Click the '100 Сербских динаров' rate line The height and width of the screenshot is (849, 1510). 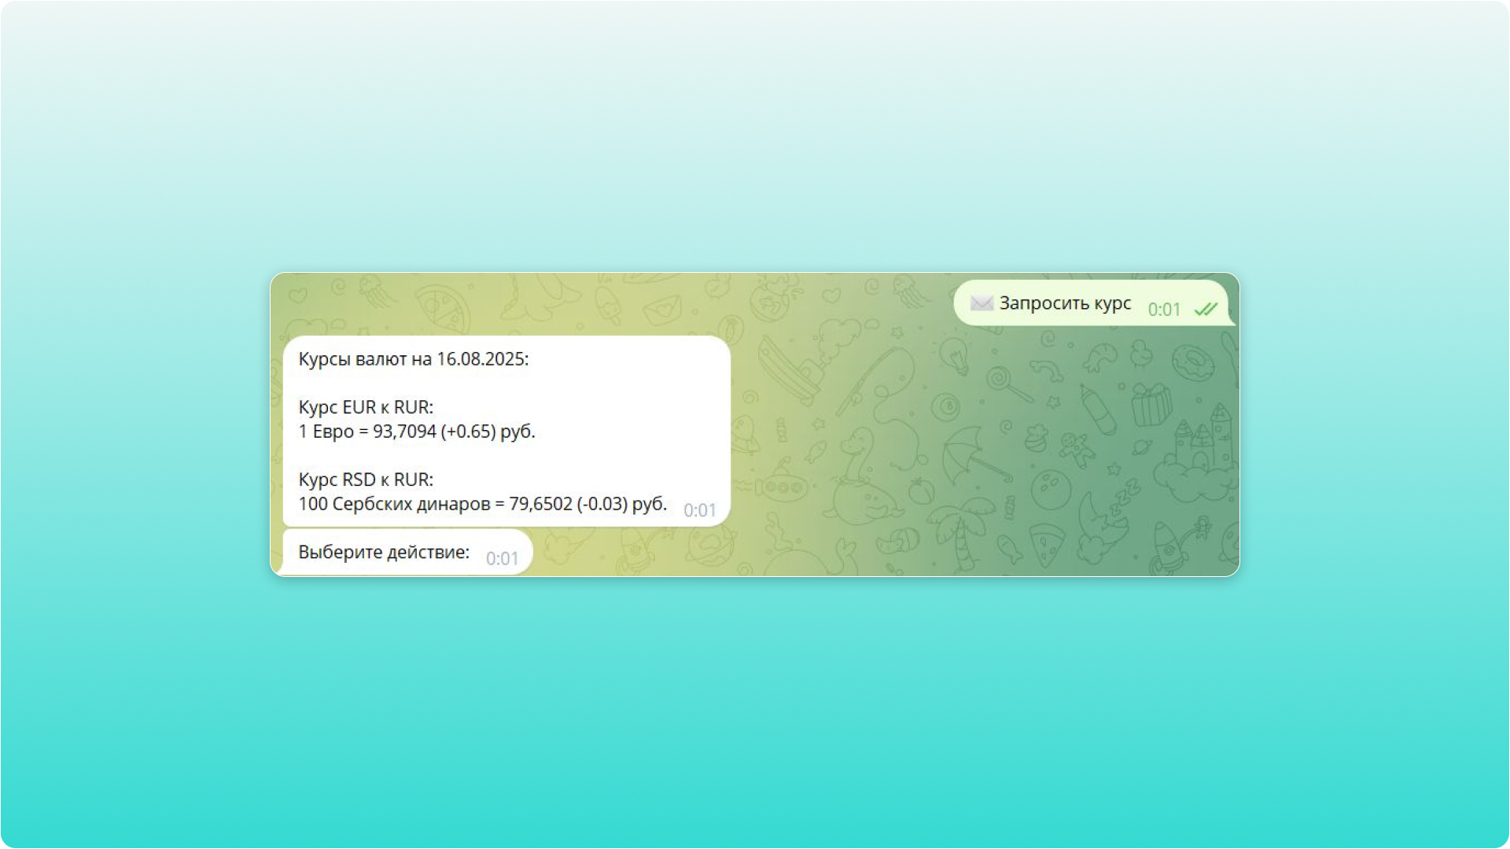click(x=482, y=504)
